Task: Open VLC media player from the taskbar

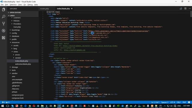Action: click(97, 106)
